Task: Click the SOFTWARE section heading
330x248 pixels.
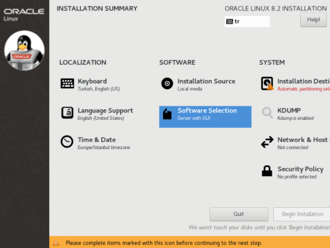Action: coord(177,63)
